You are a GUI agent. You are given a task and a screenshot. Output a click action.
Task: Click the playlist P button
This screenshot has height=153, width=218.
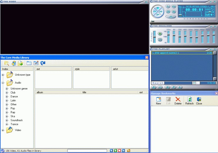click(174, 87)
